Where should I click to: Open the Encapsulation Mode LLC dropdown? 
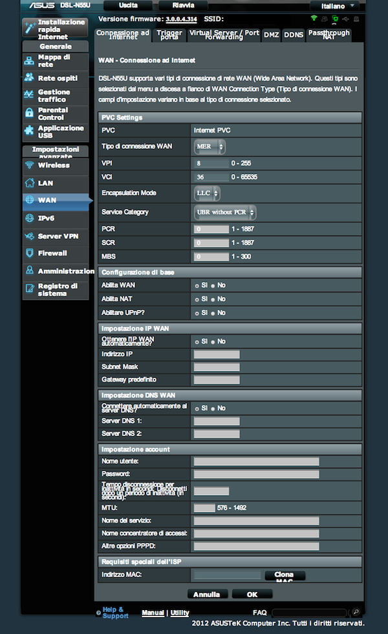coord(207,193)
